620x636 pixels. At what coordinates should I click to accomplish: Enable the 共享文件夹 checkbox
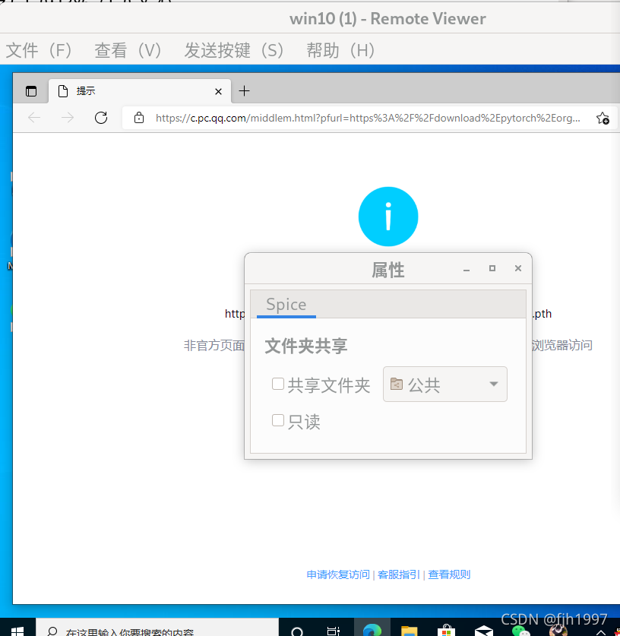coord(278,384)
